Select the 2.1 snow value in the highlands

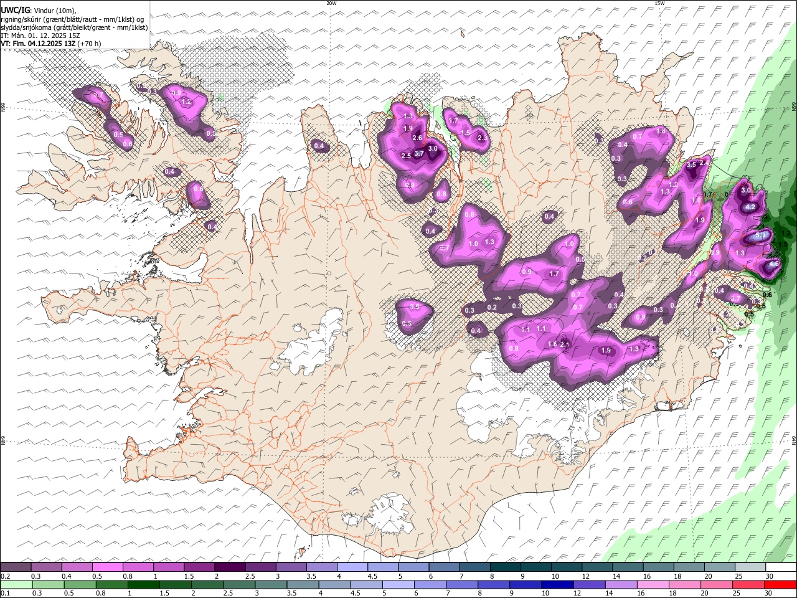(565, 344)
